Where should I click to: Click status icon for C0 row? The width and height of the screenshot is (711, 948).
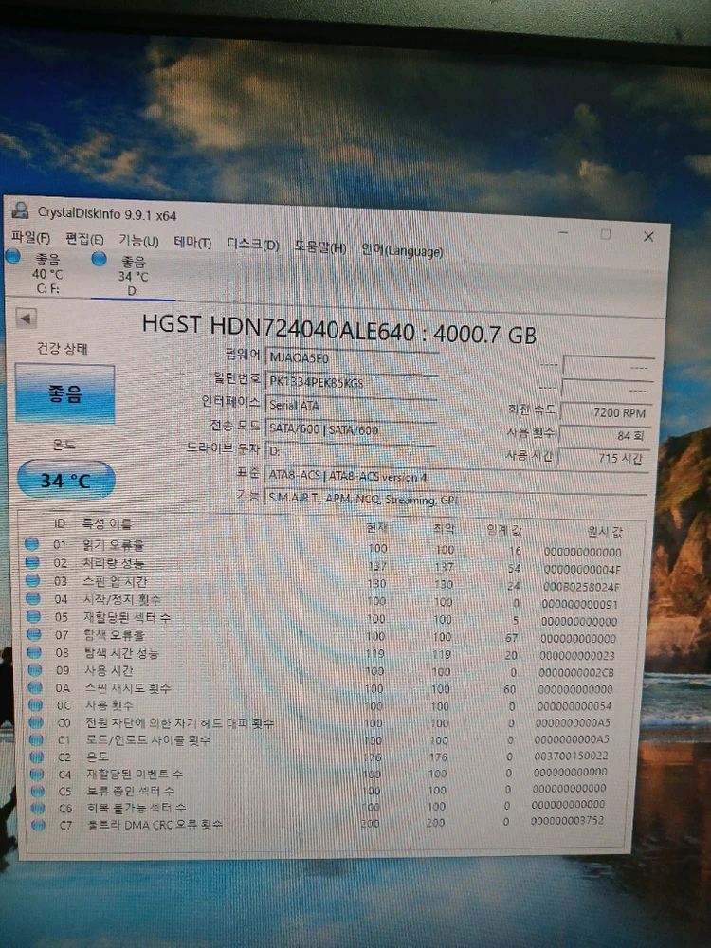pos(36,722)
